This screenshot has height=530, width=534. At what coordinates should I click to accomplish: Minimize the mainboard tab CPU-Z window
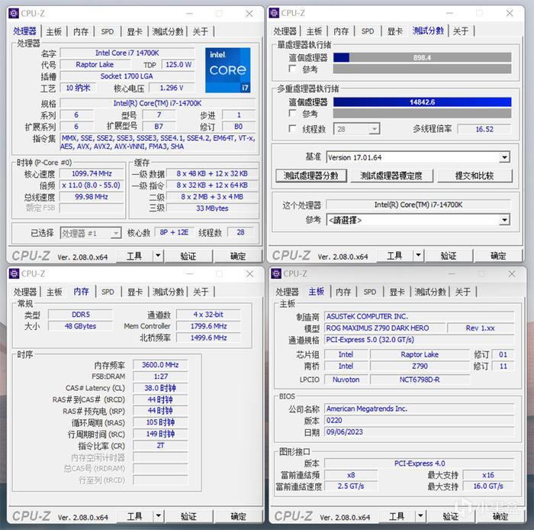452,274
